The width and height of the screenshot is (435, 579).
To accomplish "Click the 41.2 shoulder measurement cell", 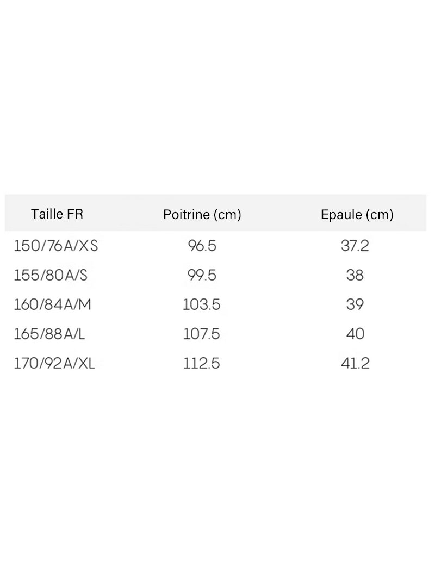I will click(355, 363).
